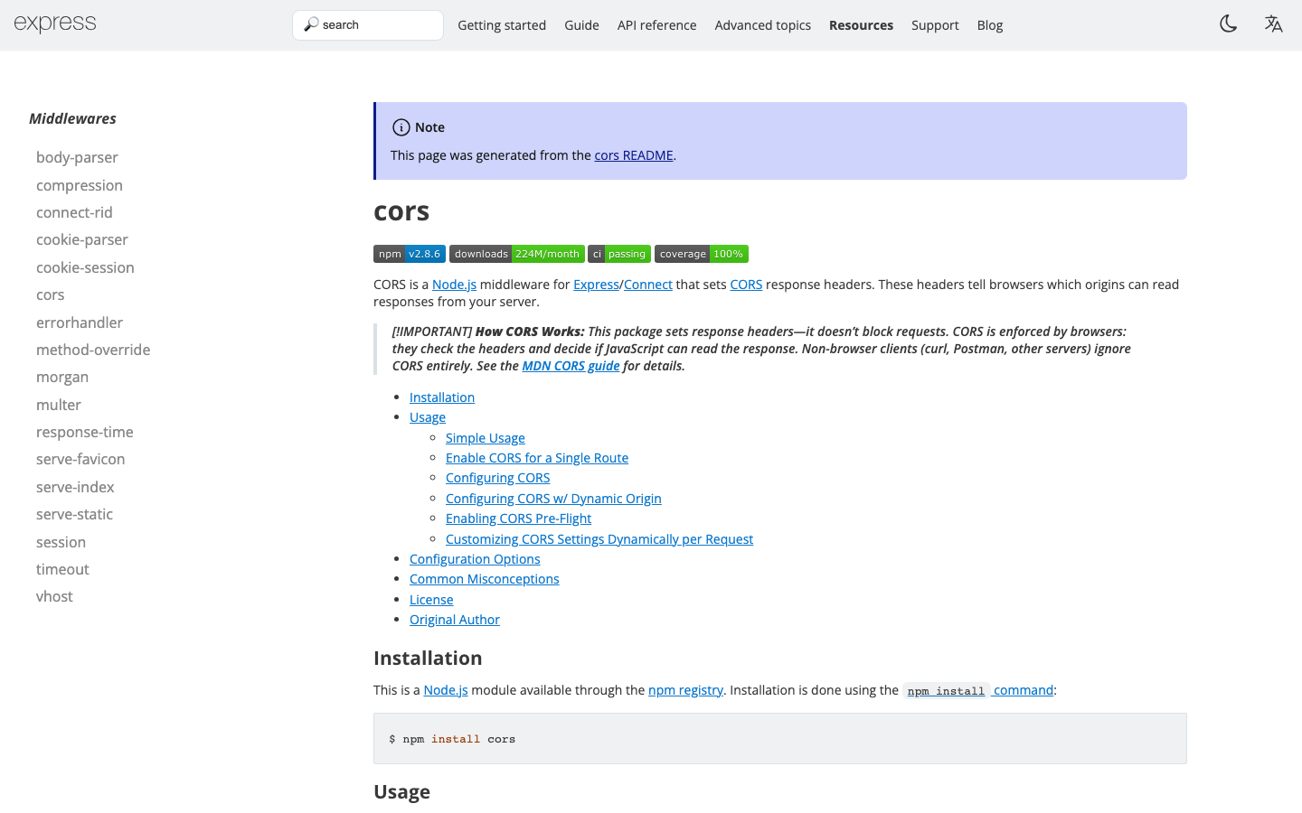The width and height of the screenshot is (1302, 813).
Task: Open the Connect link in intro
Action: click(648, 285)
